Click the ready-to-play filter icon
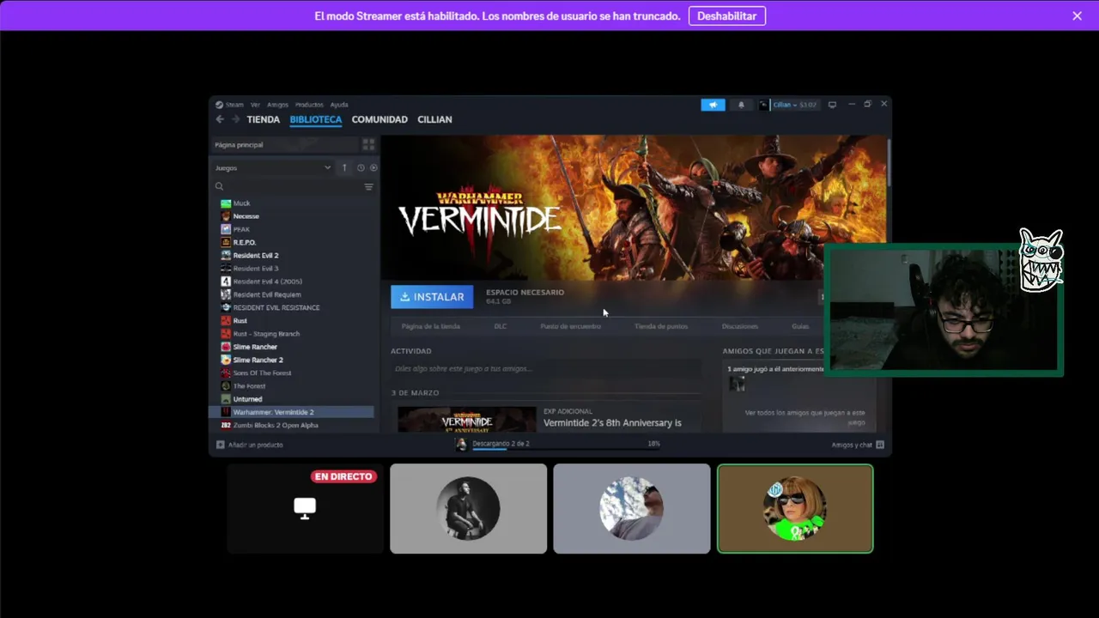1099x618 pixels. (x=373, y=167)
